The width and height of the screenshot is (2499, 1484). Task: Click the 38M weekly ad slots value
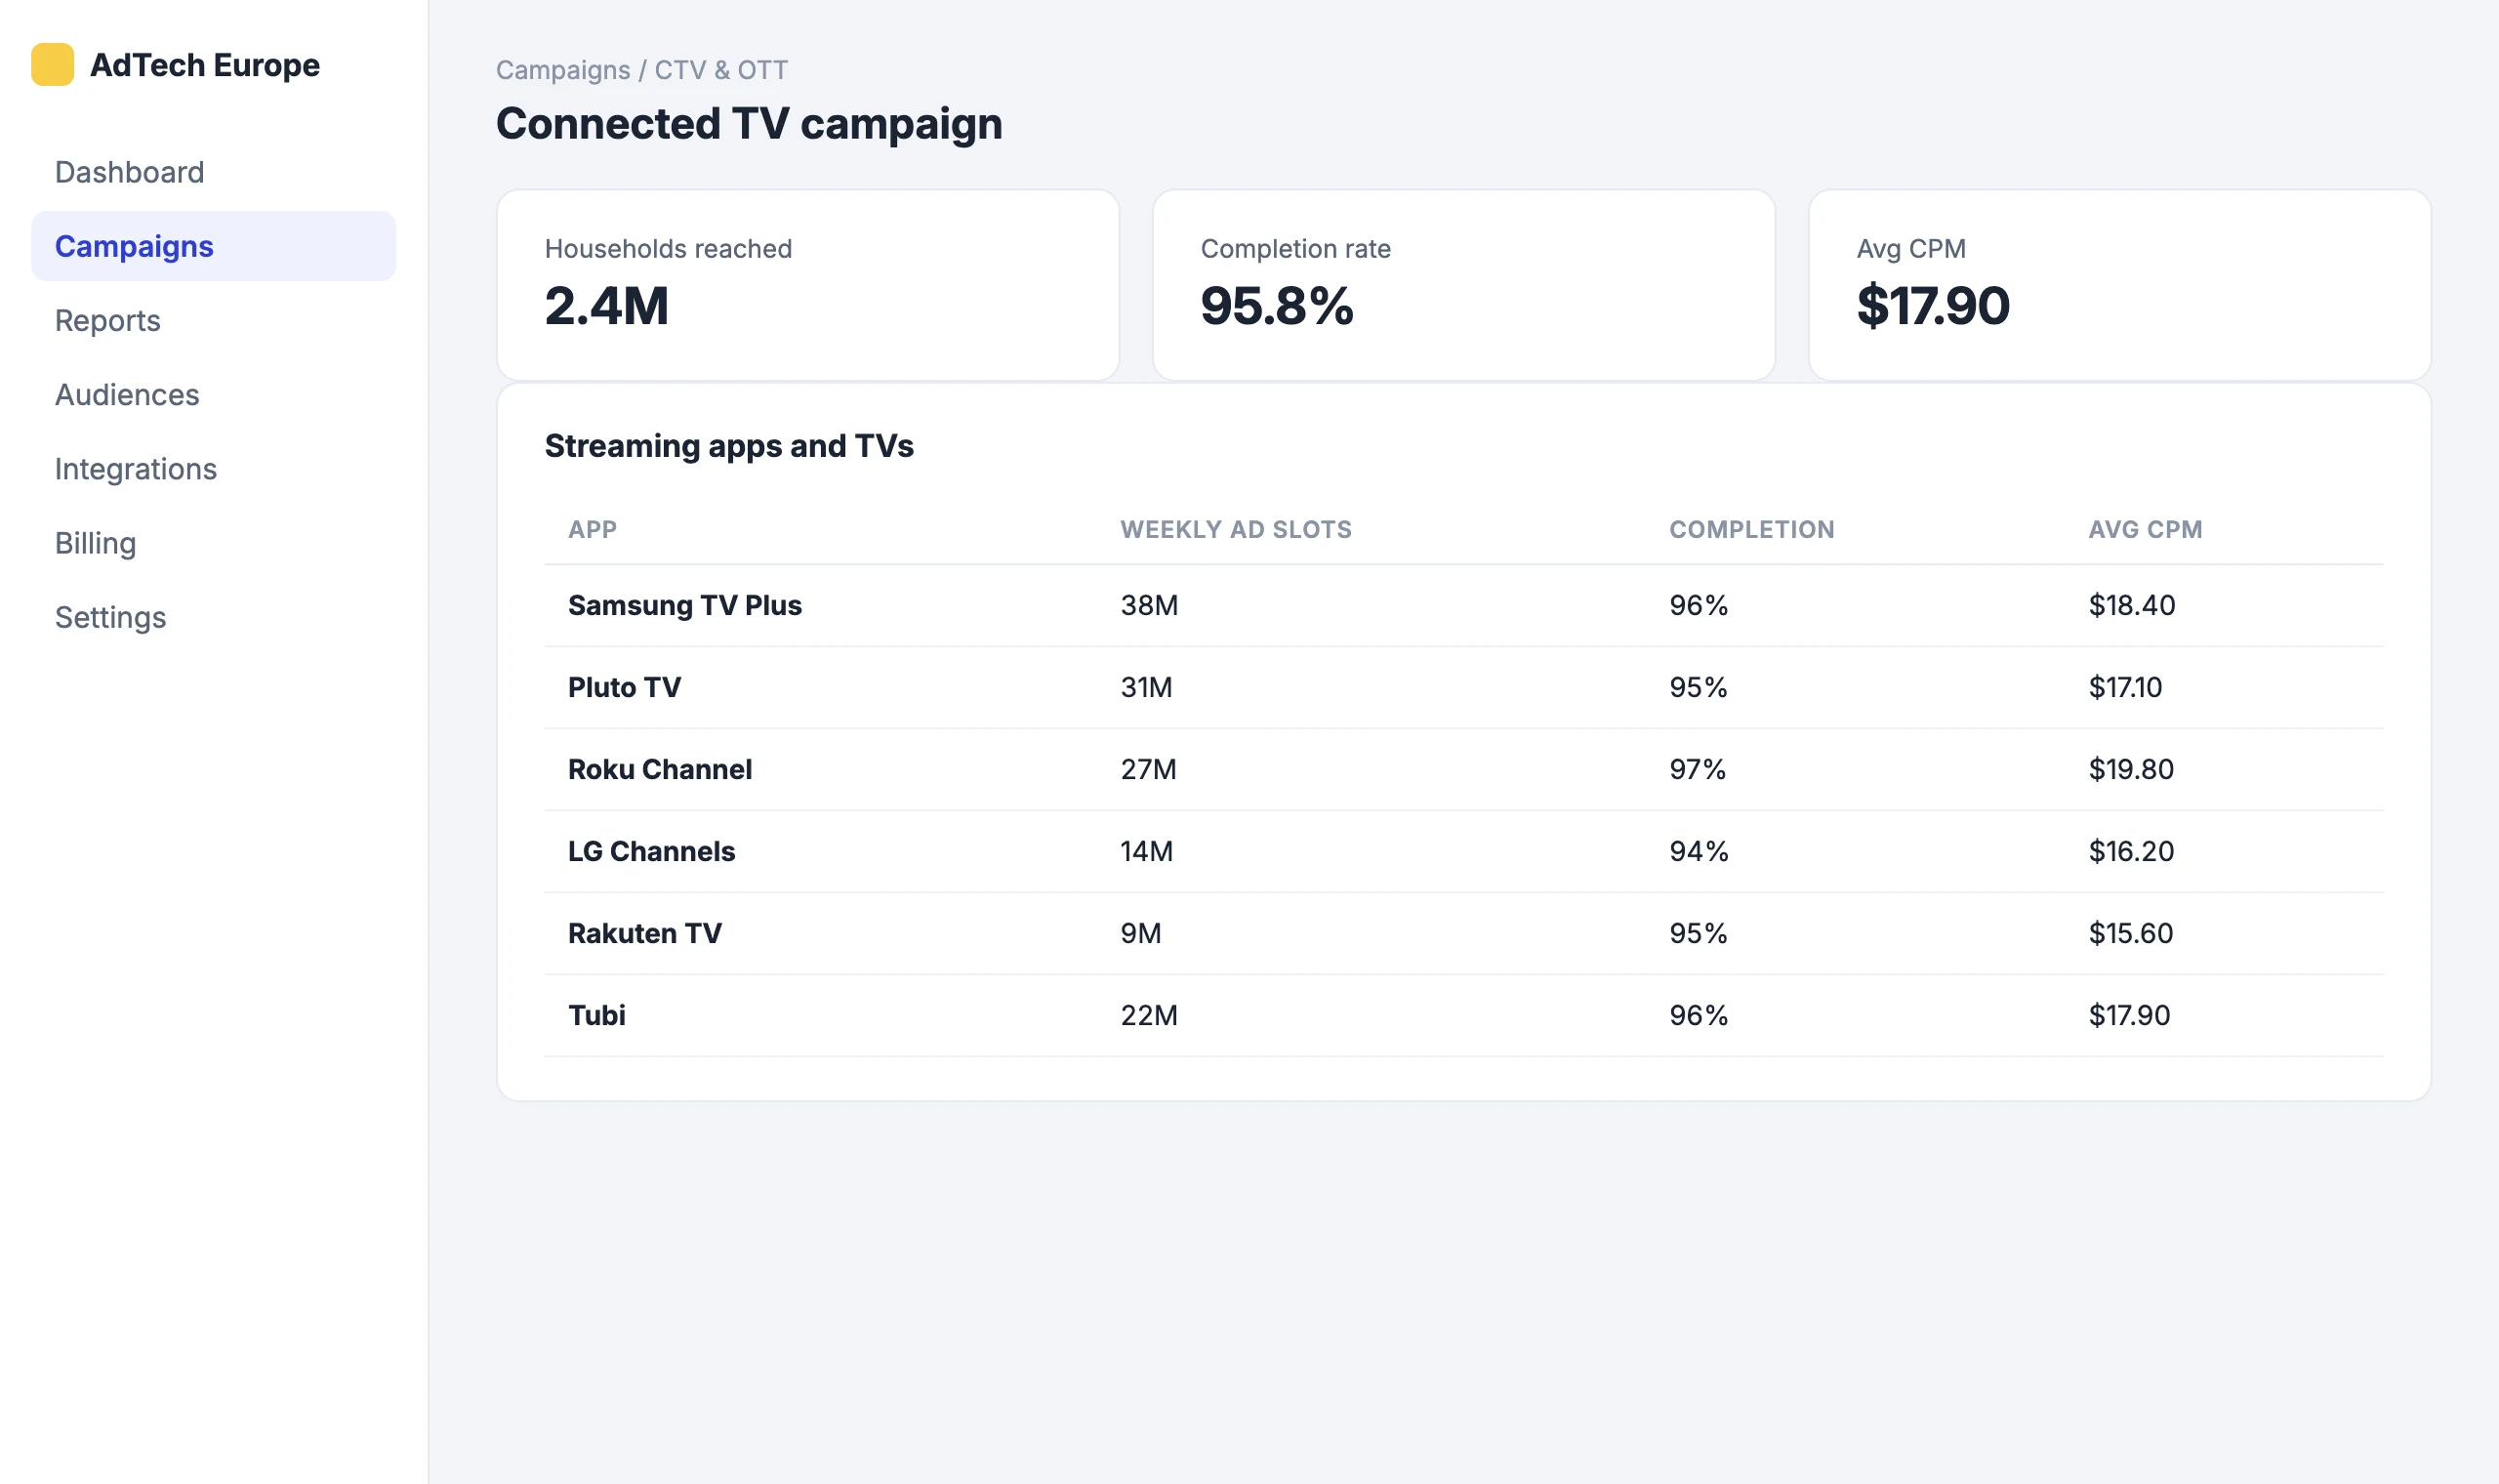tap(1149, 605)
